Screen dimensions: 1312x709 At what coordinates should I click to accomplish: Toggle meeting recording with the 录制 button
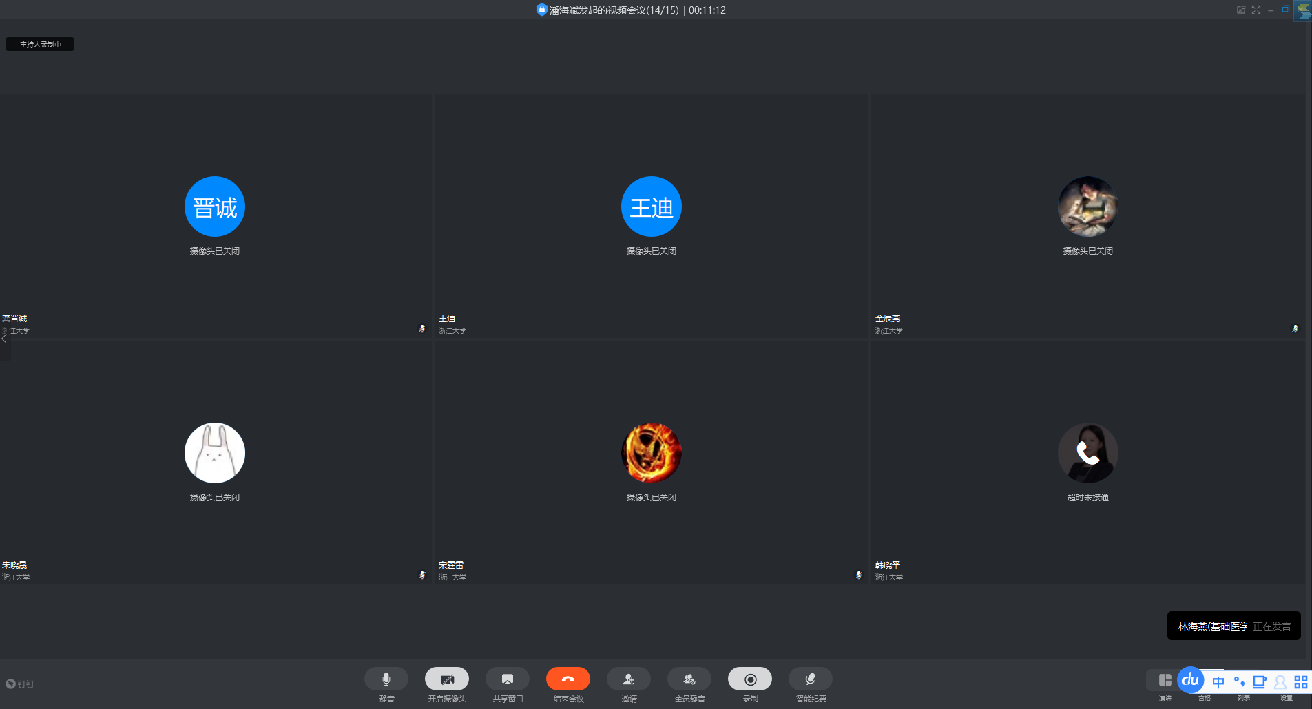click(749, 679)
